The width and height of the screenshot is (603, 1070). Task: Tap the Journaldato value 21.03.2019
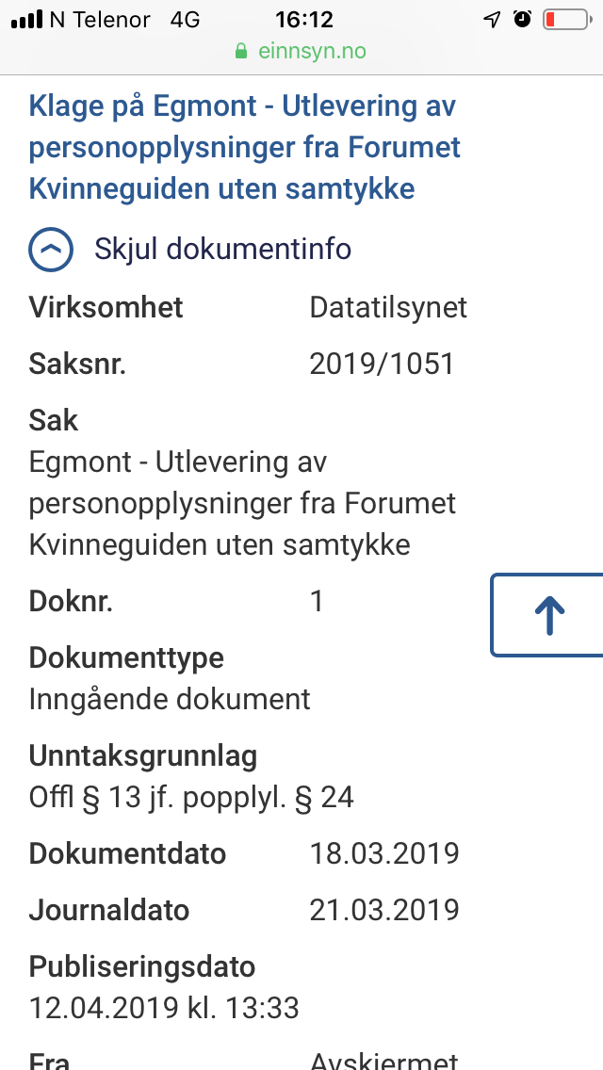(x=384, y=910)
